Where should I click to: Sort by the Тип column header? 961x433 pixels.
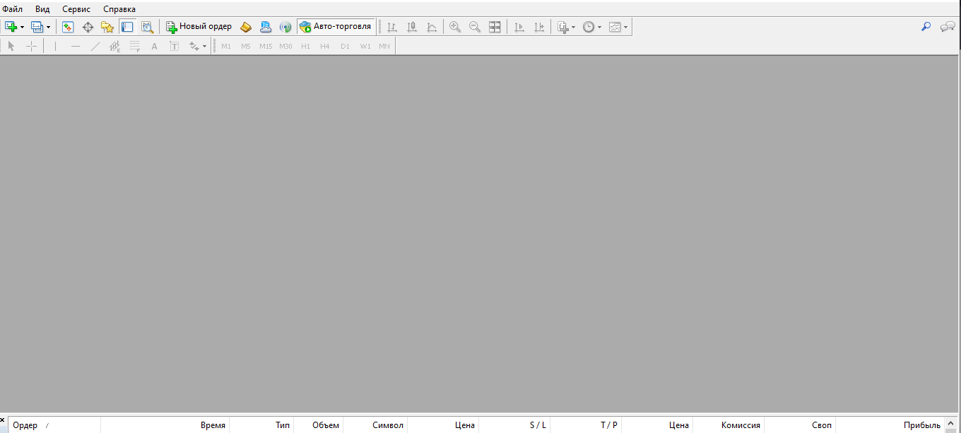(x=261, y=425)
